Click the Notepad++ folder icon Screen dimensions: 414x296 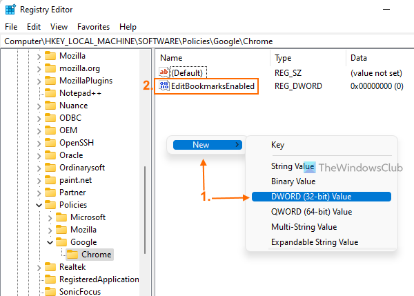point(50,93)
